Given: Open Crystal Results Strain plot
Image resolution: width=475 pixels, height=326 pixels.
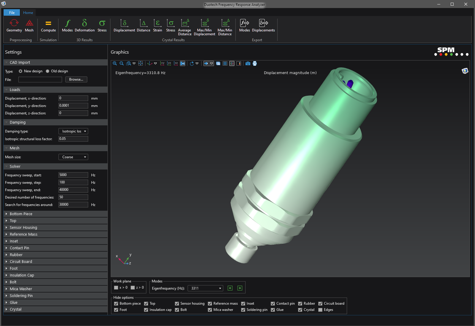Looking at the screenshot, I should [x=158, y=26].
